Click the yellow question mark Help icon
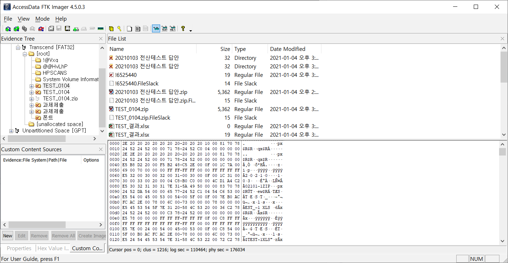Image resolution: width=508 pixels, height=263 pixels. coord(183,29)
